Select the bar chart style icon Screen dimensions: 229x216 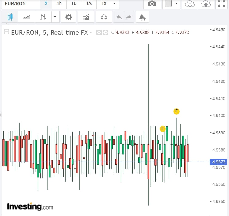coord(43,17)
